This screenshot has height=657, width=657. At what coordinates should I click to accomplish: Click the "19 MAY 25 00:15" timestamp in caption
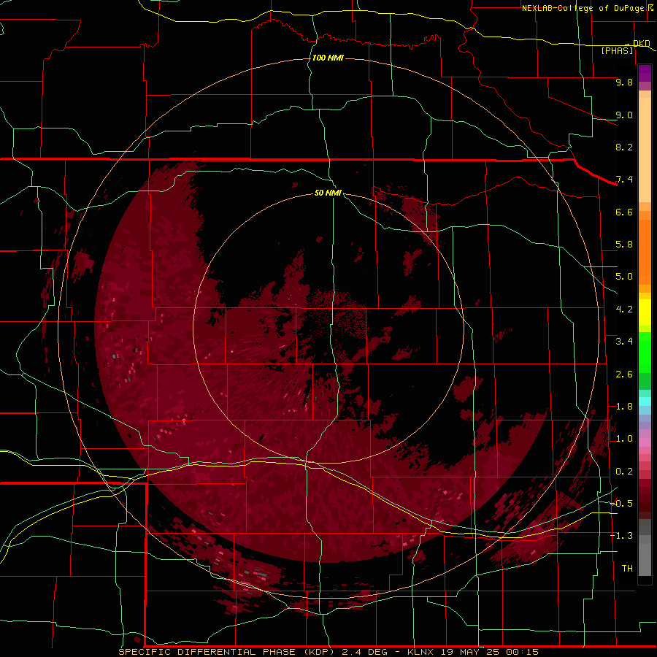489,652
